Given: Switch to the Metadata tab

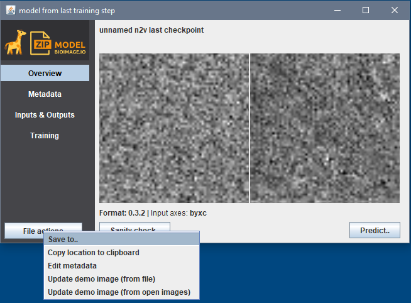Looking at the screenshot, I should [45, 94].
